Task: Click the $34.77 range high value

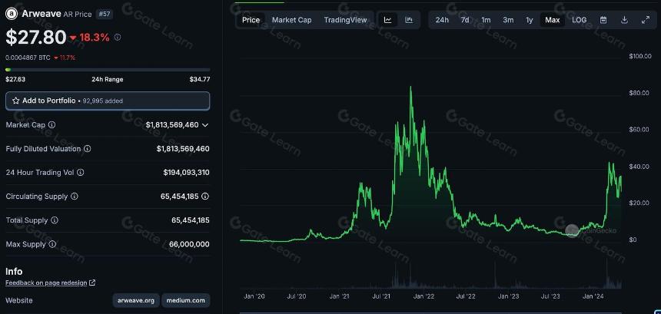Action: point(200,79)
